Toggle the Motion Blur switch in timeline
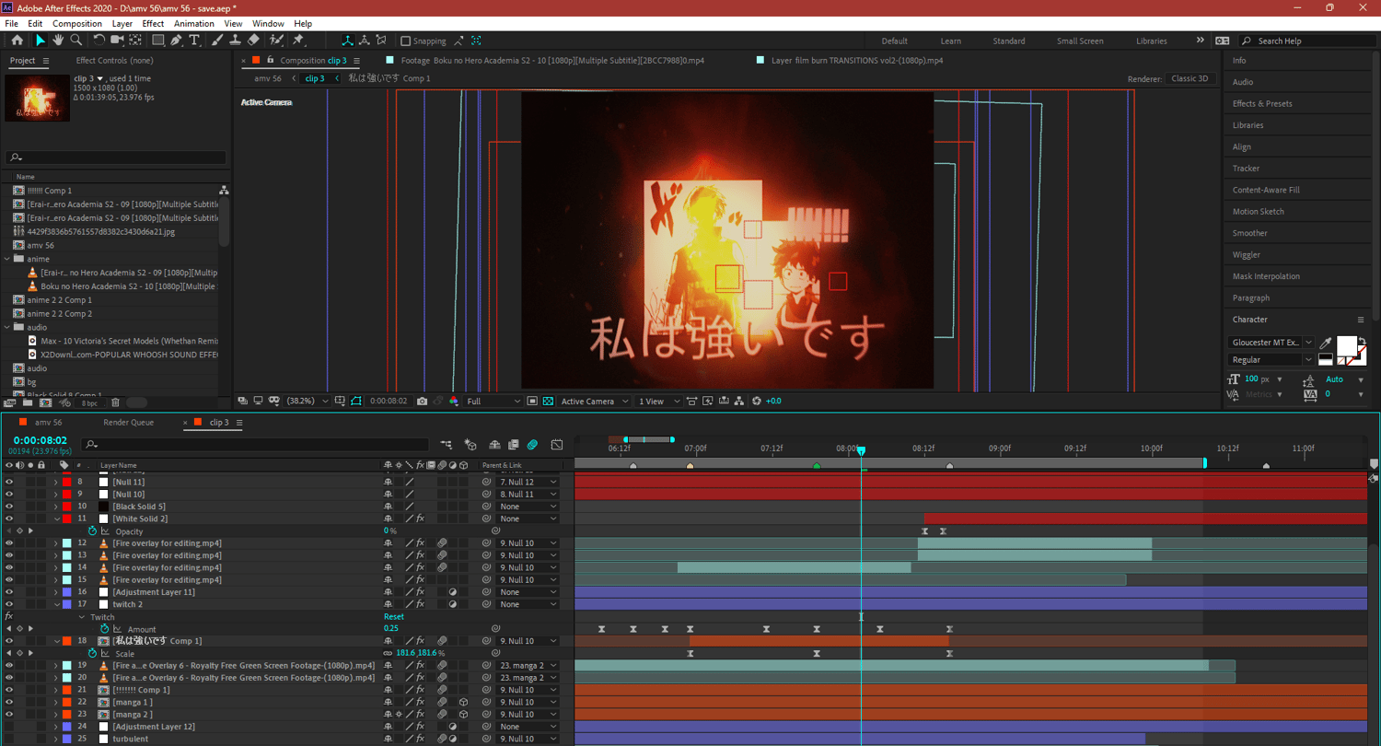The height and width of the screenshot is (746, 1381). [532, 445]
